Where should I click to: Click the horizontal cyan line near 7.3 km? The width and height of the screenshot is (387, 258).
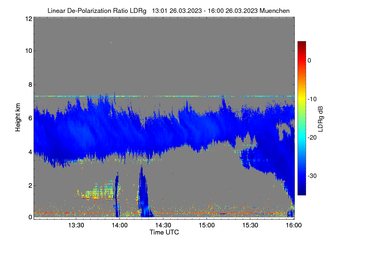tap(164, 96)
